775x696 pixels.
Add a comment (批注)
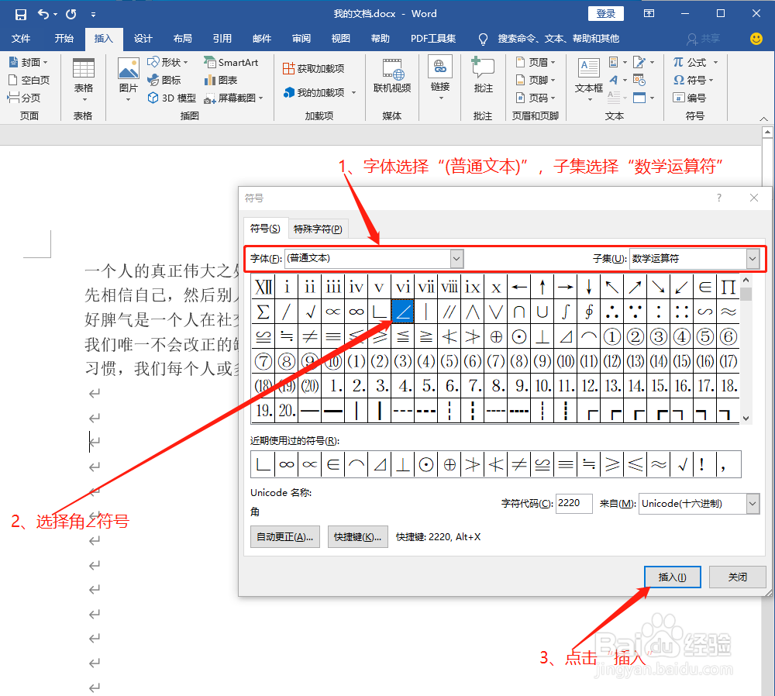click(x=483, y=75)
